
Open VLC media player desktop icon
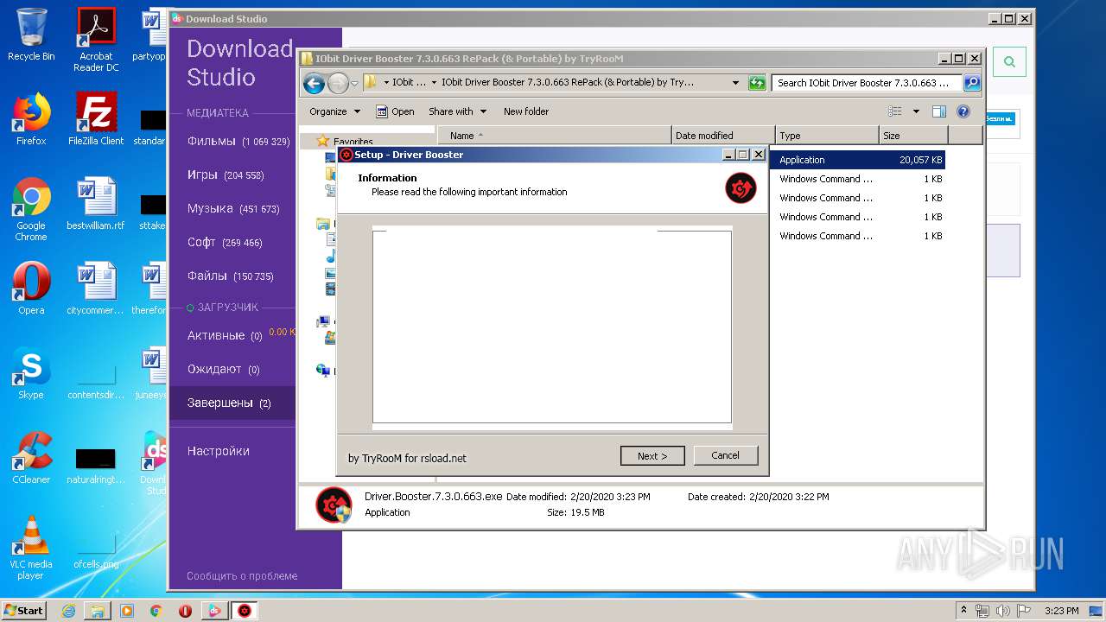(x=31, y=548)
